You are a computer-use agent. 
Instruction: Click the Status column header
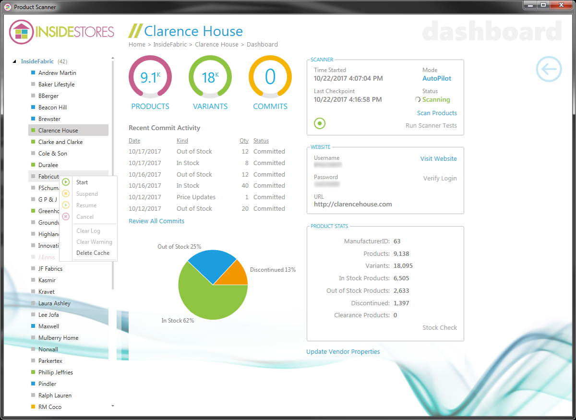[x=261, y=141]
